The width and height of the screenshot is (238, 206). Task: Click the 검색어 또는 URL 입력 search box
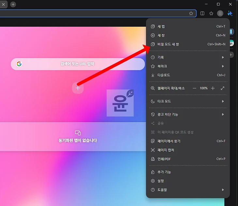(x=78, y=64)
